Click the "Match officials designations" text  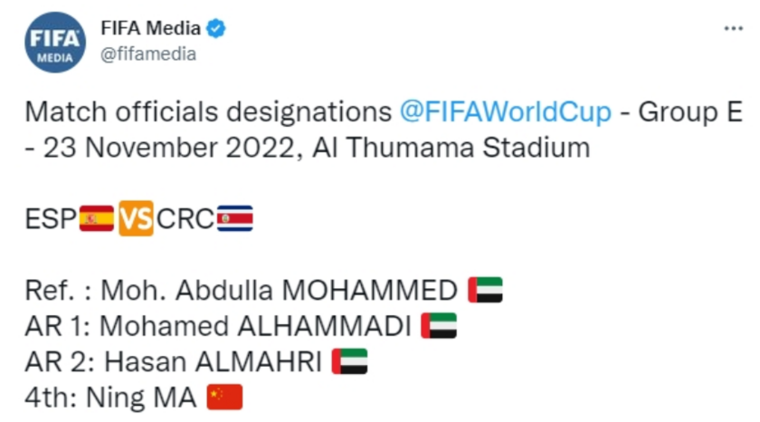pos(208,113)
